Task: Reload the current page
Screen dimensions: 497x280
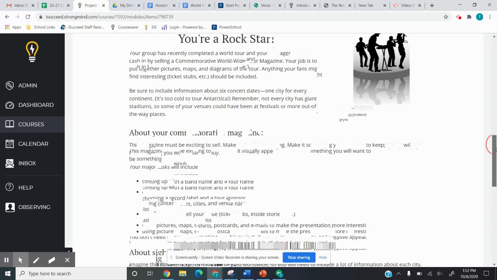Action: click(28, 17)
